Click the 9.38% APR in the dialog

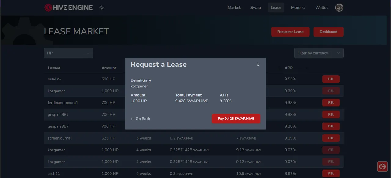click(x=225, y=101)
